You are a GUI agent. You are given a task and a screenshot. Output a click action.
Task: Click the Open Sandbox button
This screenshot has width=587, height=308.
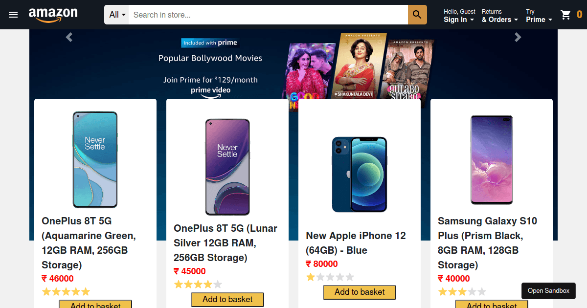548,290
